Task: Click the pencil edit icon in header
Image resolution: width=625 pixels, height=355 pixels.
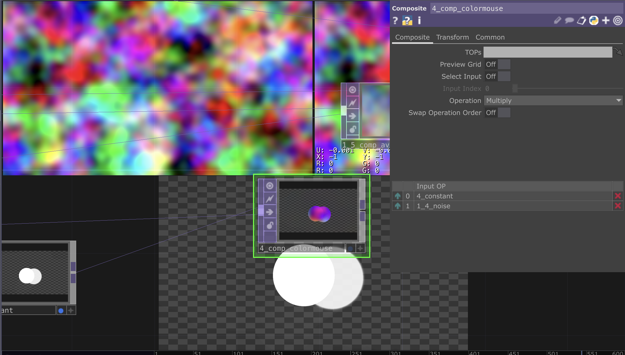Action: click(557, 21)
